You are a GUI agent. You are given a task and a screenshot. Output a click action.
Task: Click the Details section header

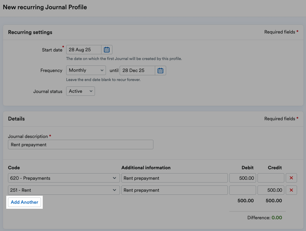16,118
